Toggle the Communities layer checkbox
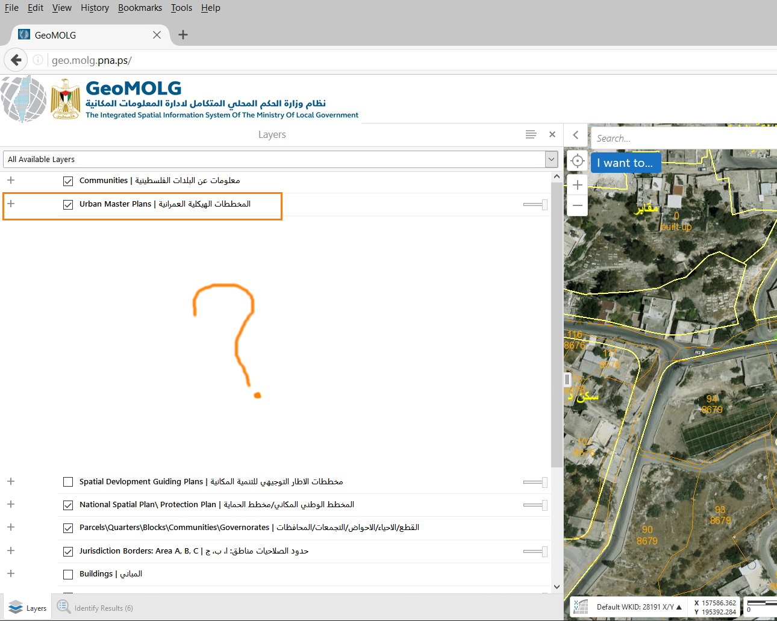Image resolution: width=777 pixels, height=621 pixels. 68,181
